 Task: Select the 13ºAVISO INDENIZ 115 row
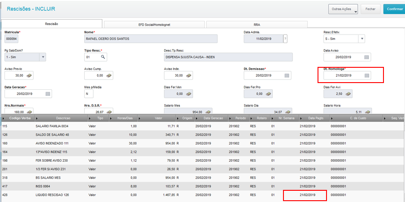[x=203, y=152]
